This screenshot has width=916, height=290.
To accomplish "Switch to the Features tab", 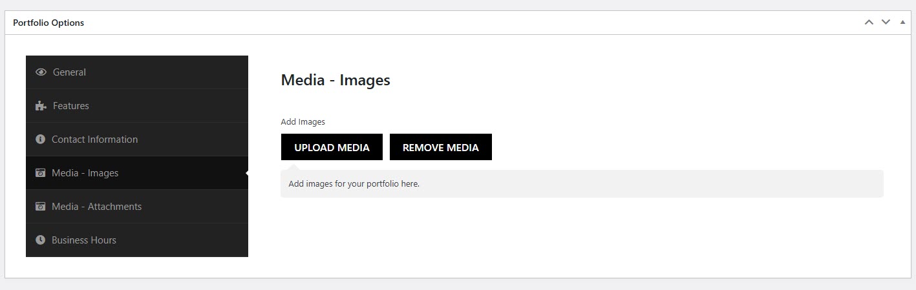I will [71, 106].
